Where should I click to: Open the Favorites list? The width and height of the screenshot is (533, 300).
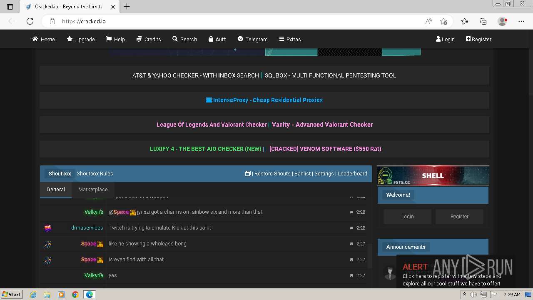click(465, 21)
